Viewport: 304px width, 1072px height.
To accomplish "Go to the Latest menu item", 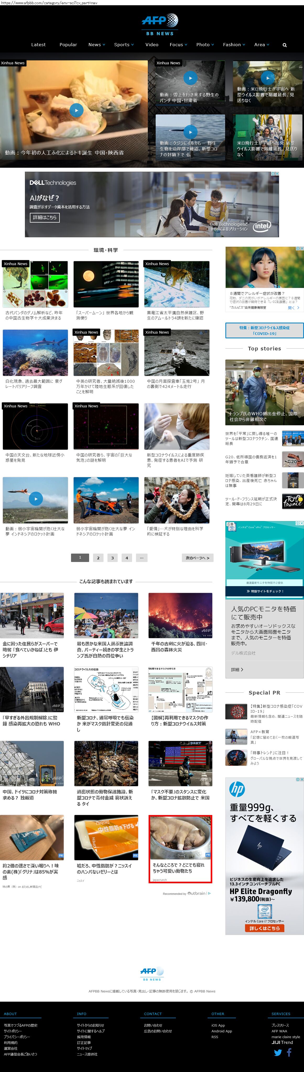I will pyautogui.click(x=38, y=45).
